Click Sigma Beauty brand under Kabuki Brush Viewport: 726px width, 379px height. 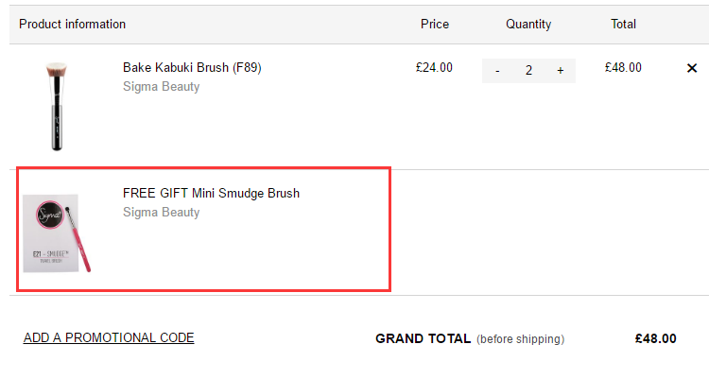pyautogui.click(x=161, y=87)
